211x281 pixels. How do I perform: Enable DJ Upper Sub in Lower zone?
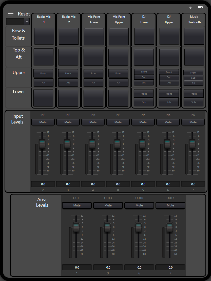click(x=169, y=102)
